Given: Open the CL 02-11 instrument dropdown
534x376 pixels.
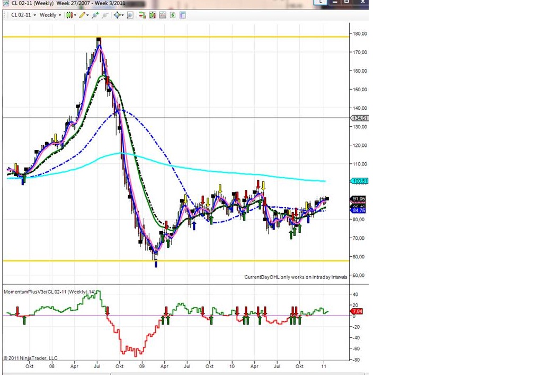Looking at the screenshot, I should coord(23,15).
